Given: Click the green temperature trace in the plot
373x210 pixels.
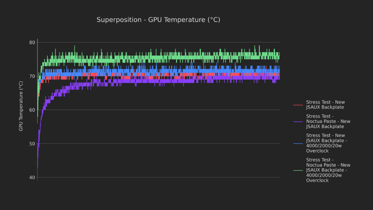Looking at the screenshot, I should [x=146, y=57].
